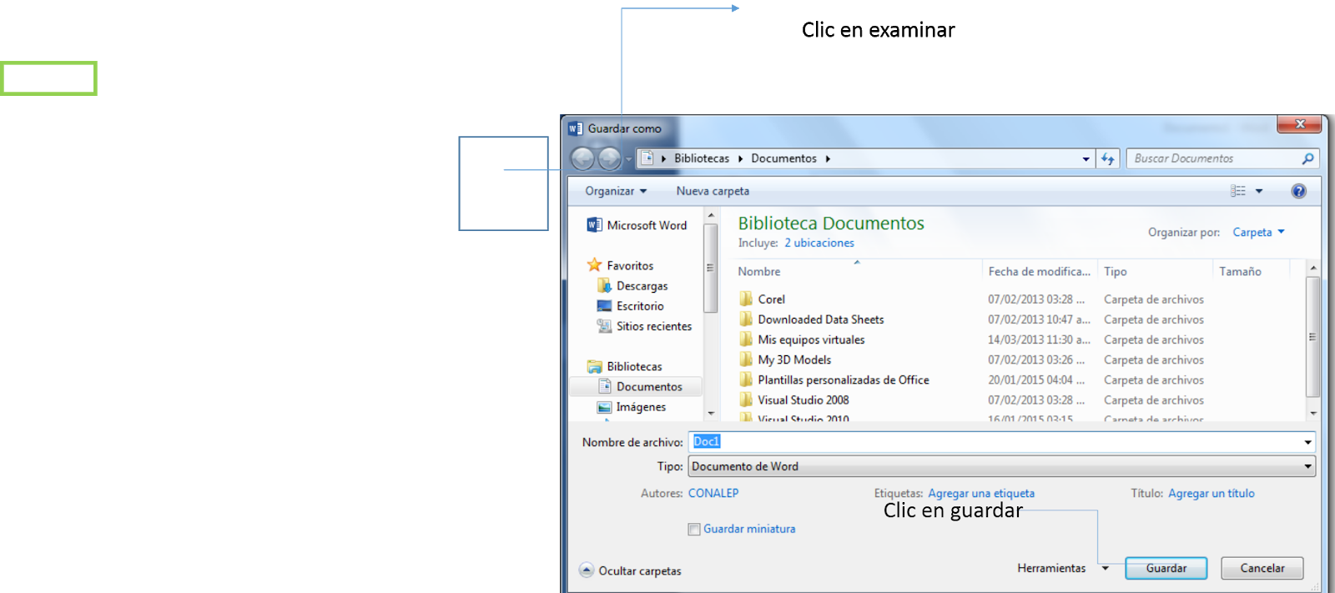Click the Guardar button
This screenshot has height=593, width=1335.
click(1166, 568)
